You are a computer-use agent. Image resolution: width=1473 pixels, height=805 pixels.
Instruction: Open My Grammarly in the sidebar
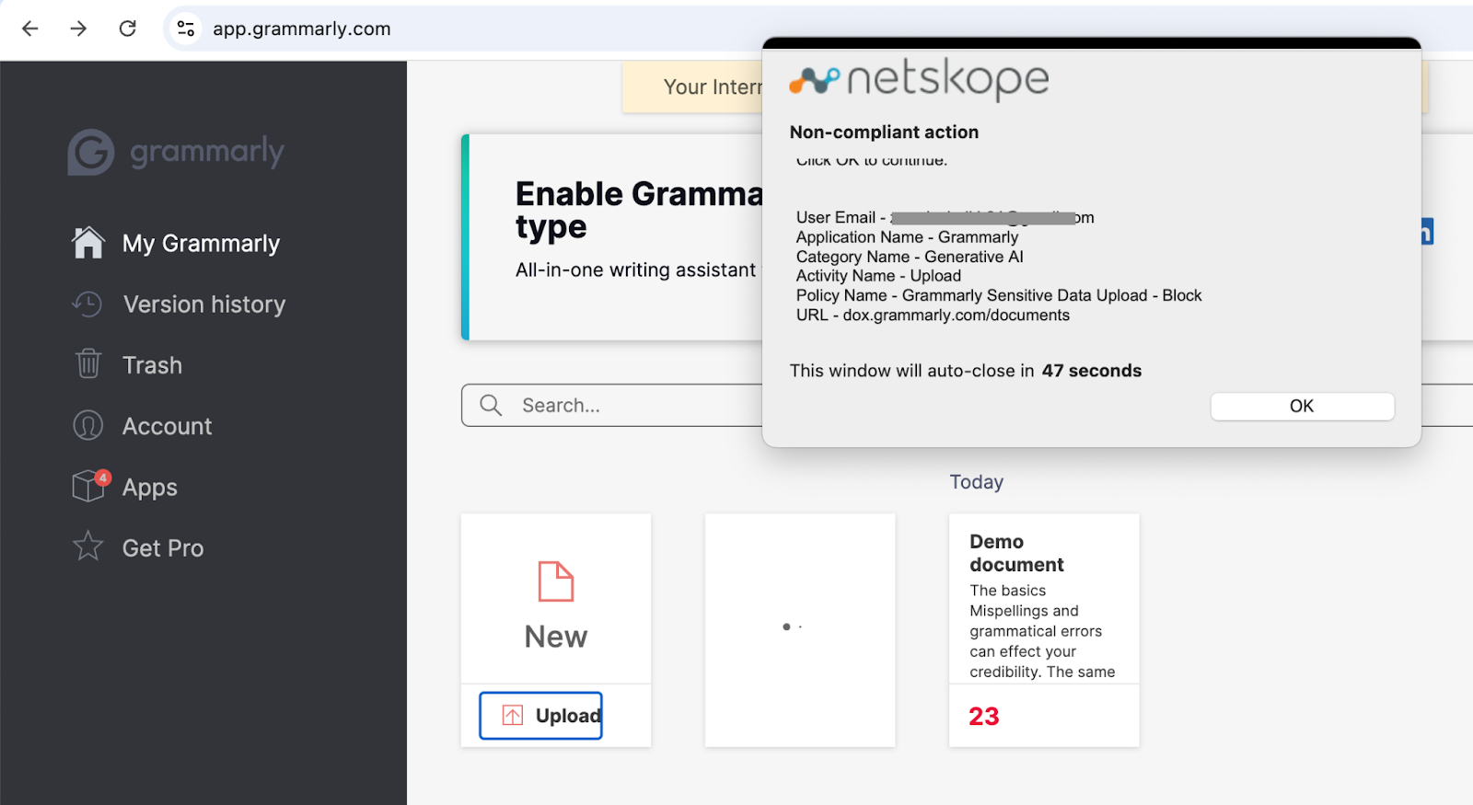[x=202, y=244]
